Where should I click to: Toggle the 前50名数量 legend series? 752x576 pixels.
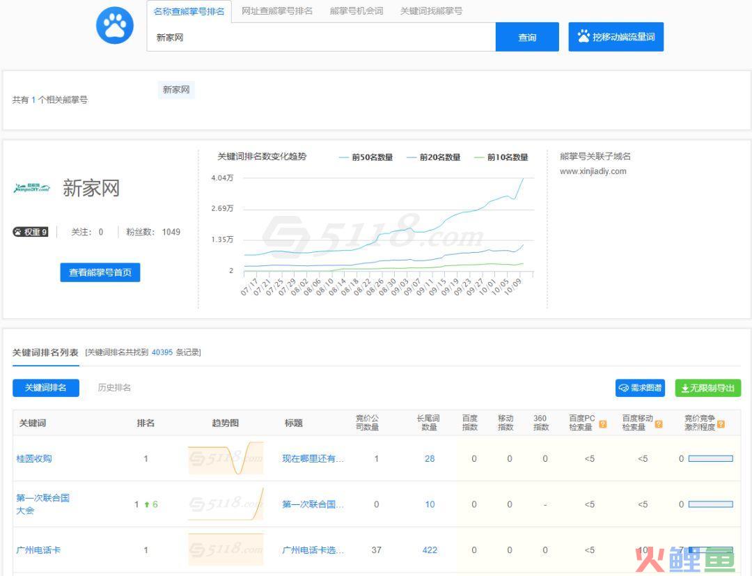366,157
